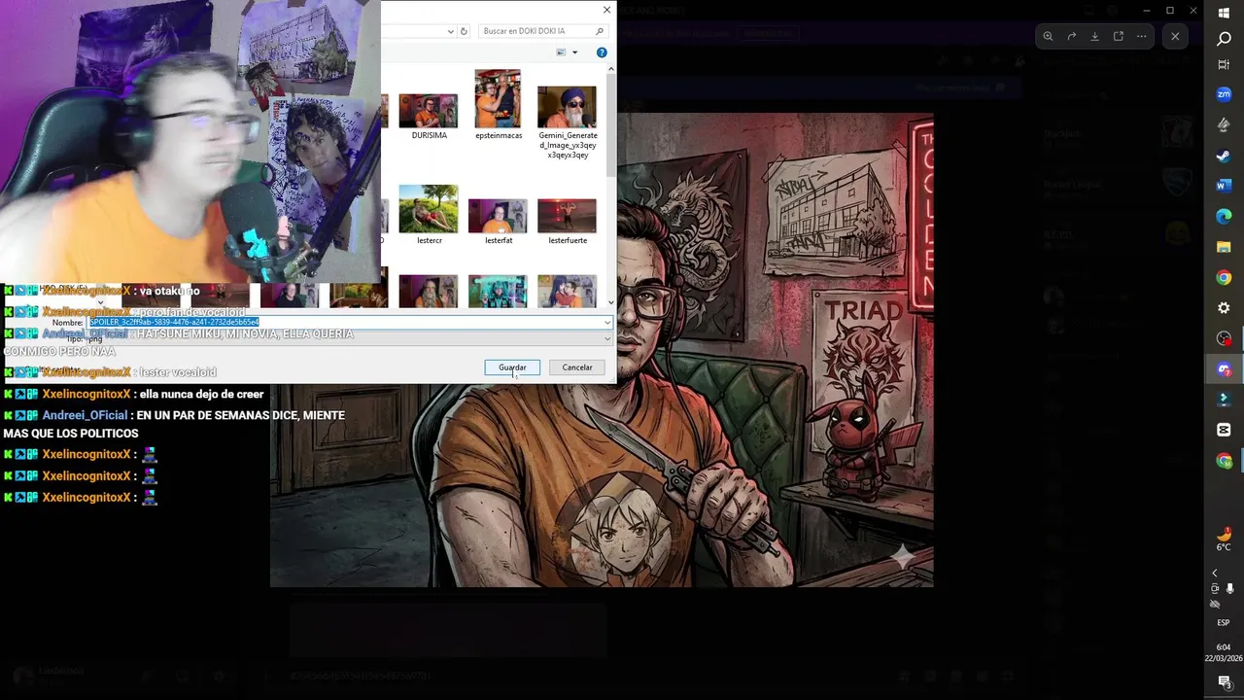
Task: Click the microphone tray icon
Action: point(1232,588)
